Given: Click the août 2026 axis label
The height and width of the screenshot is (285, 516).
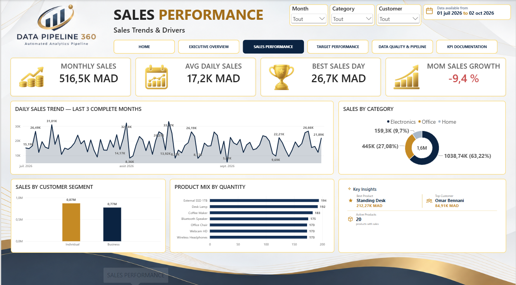Looking at the screenshot, I should 126,166.
